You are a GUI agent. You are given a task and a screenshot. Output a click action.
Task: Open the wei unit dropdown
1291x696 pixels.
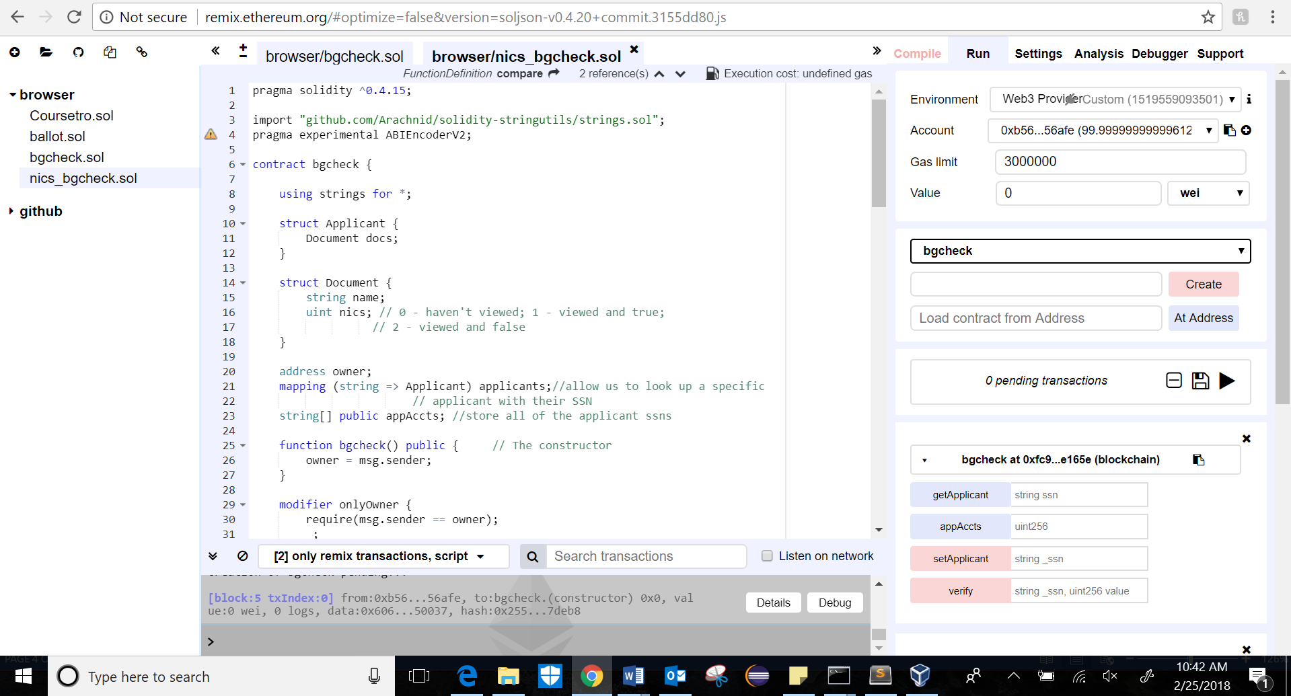1208,193
